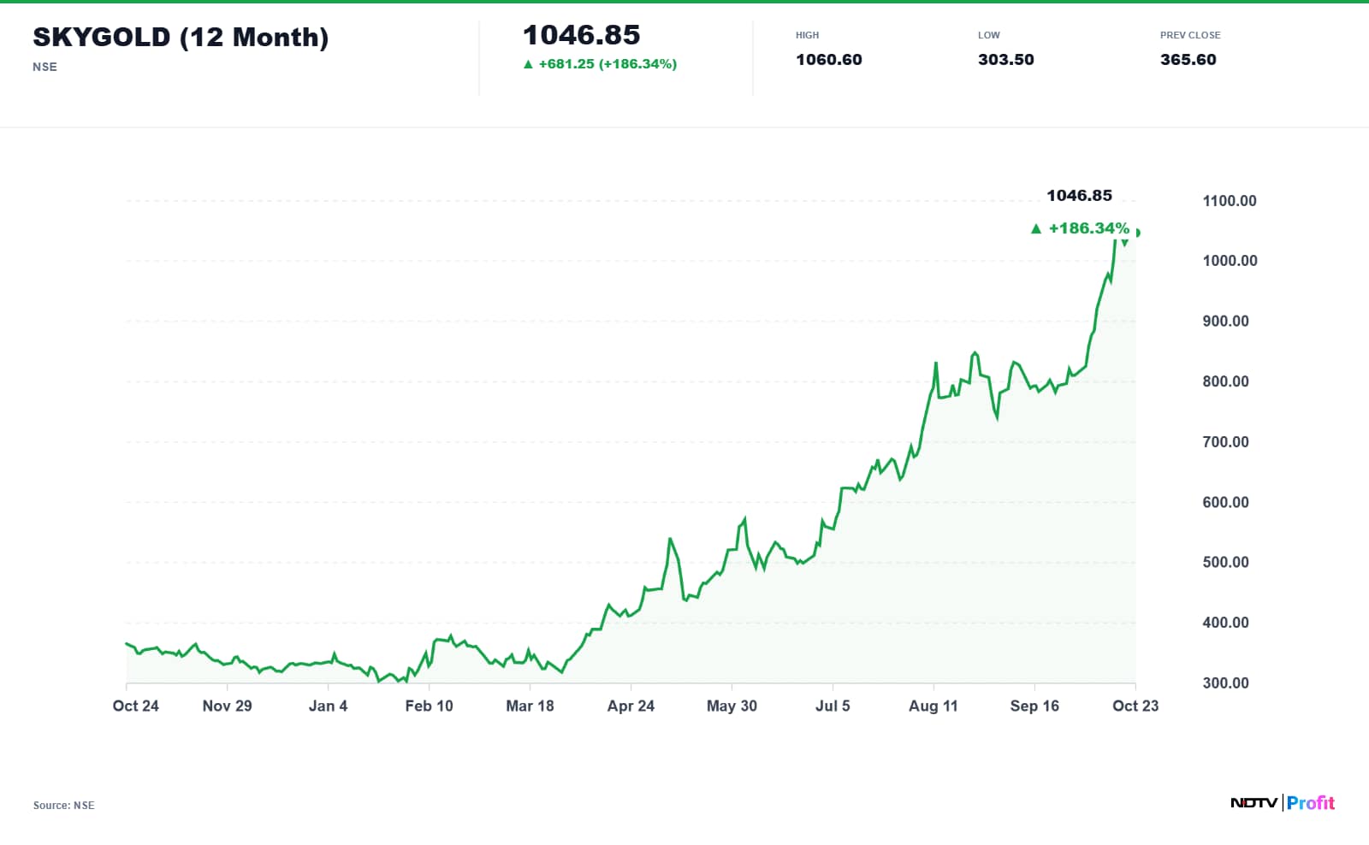Click the green triangle in the chart's +186.34% callout

pos(1036,228)
